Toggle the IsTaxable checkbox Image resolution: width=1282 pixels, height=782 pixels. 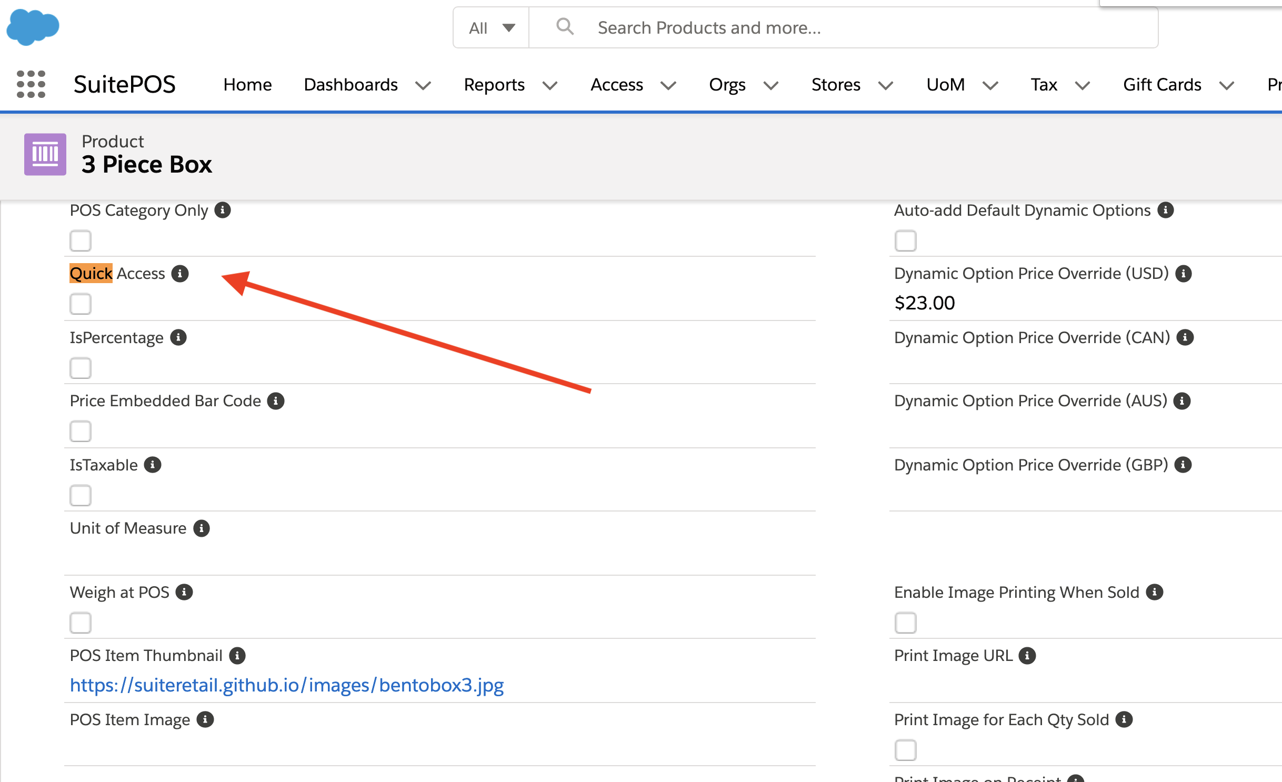click(x=81, y=496)
